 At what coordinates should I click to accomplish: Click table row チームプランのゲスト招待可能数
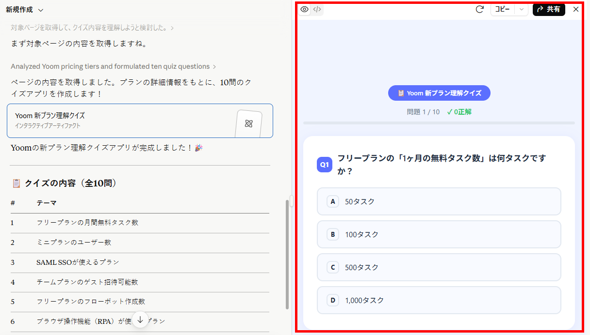pyautogui.click(x=140, y=282)
